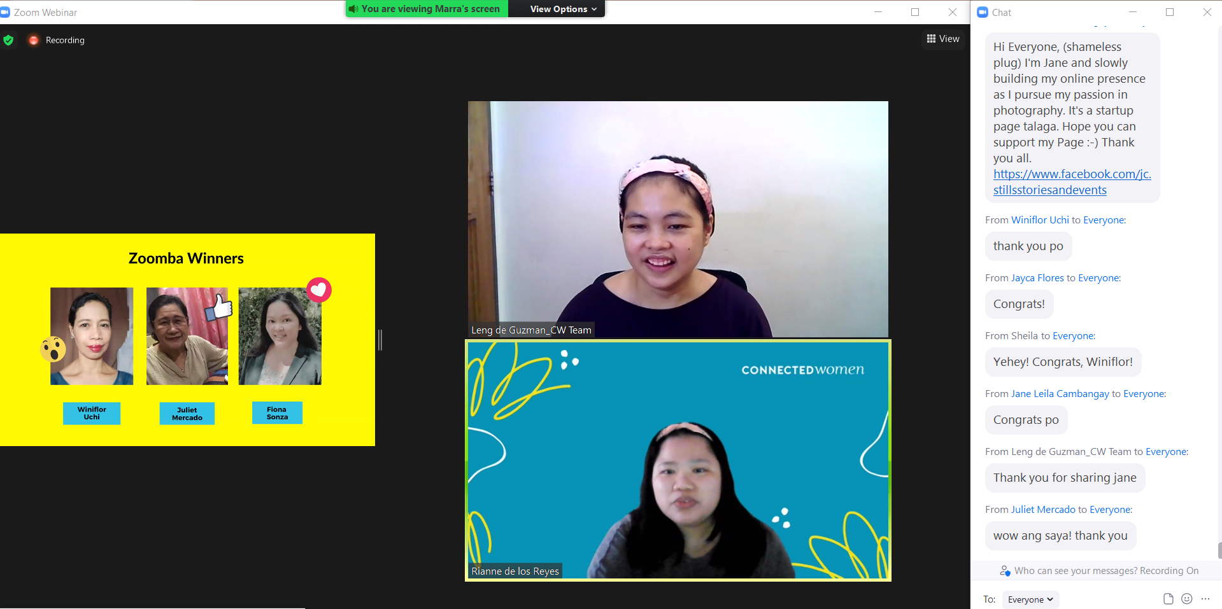This screenshot has height=609, width=1222.
Task: Close the Zoom Webinar window
Action: 953,12
